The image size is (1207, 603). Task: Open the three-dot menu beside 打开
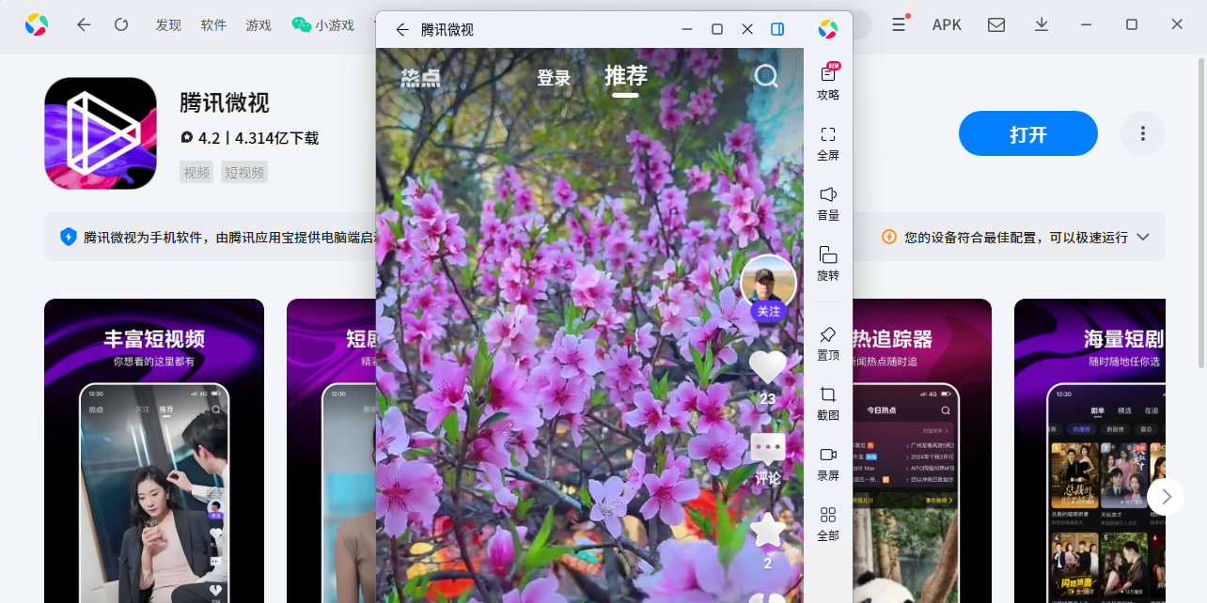[1142, 133]
